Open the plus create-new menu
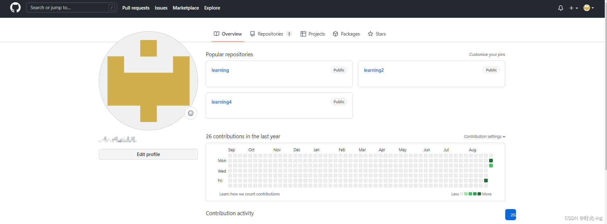The height and width of the screenshot is (224, 607). point(573,8)
